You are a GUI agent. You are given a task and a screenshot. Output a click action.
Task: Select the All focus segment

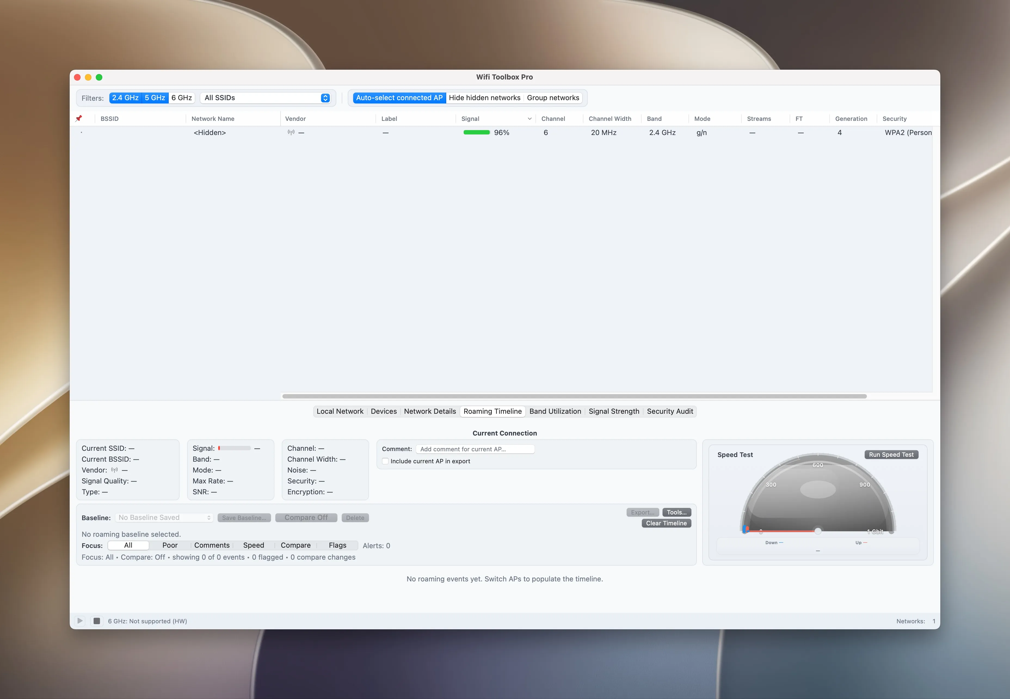(x=128, y=545)
